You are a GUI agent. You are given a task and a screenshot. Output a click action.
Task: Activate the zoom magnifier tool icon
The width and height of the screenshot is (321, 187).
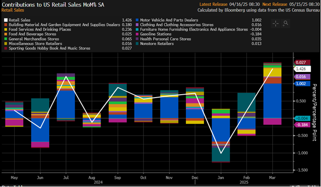click(x=285, y=24)
